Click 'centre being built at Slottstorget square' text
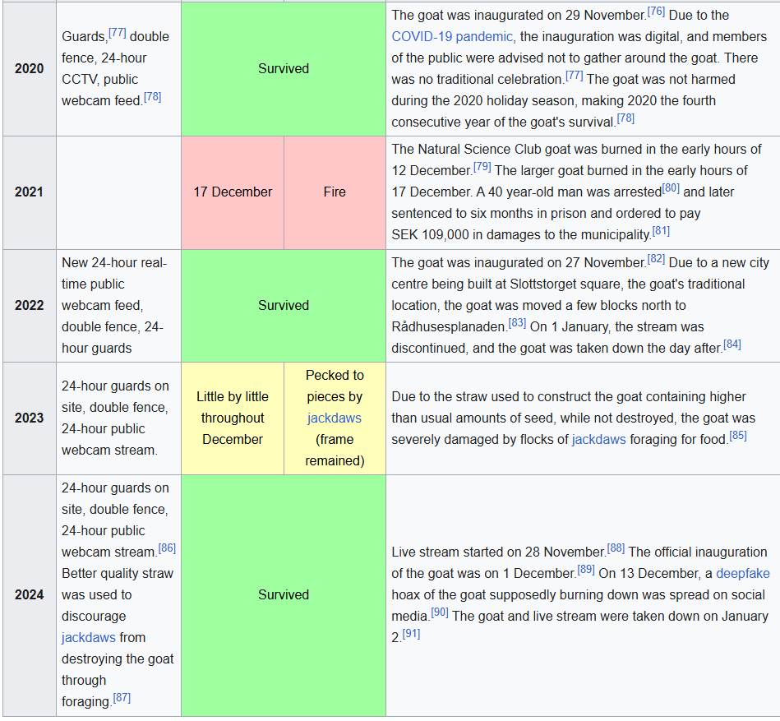This screenshot has height=721, width=780. tap(507, 284)
